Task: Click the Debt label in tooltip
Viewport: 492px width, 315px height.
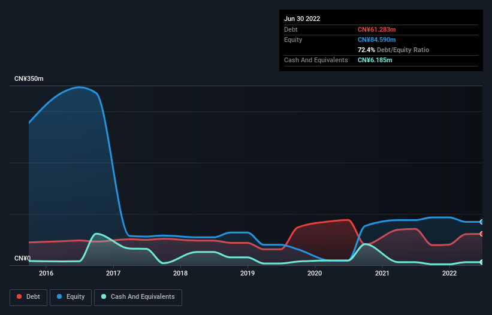Action: click(291, 29)
